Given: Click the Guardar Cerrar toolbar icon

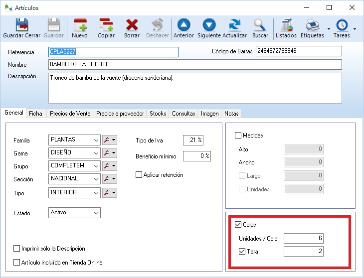Looking at the screenshot, I should 21,25.
